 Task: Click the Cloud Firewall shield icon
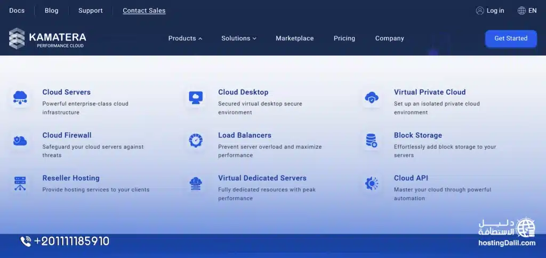click(x=20, y=141)
